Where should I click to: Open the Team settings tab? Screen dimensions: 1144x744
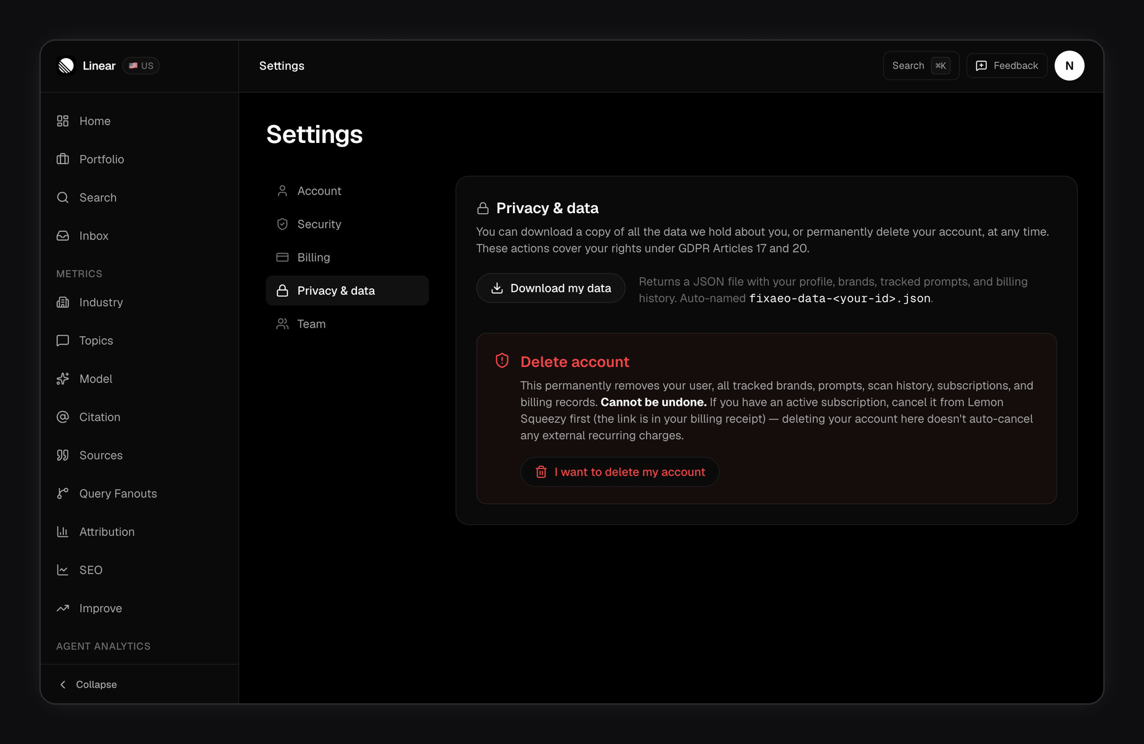347,324
